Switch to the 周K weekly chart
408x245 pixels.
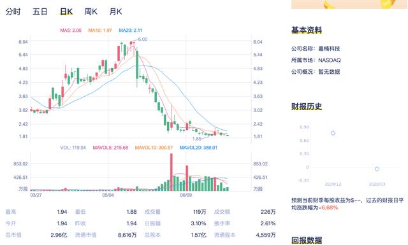click(x=91, y=11)
